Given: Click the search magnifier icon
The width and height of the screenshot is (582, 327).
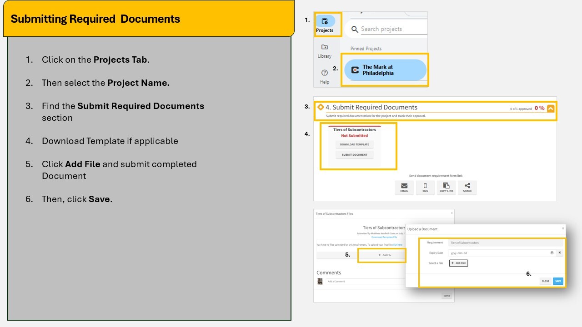Looking at the screenshot, I should pyautogui.click(x=355, y=30).
